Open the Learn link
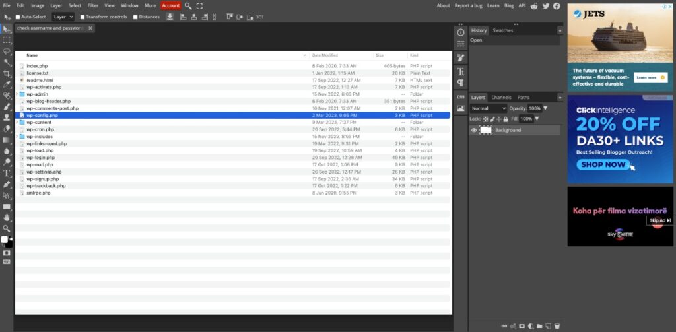This screenshot has height=332, width=676. click(x=492, y=5)
